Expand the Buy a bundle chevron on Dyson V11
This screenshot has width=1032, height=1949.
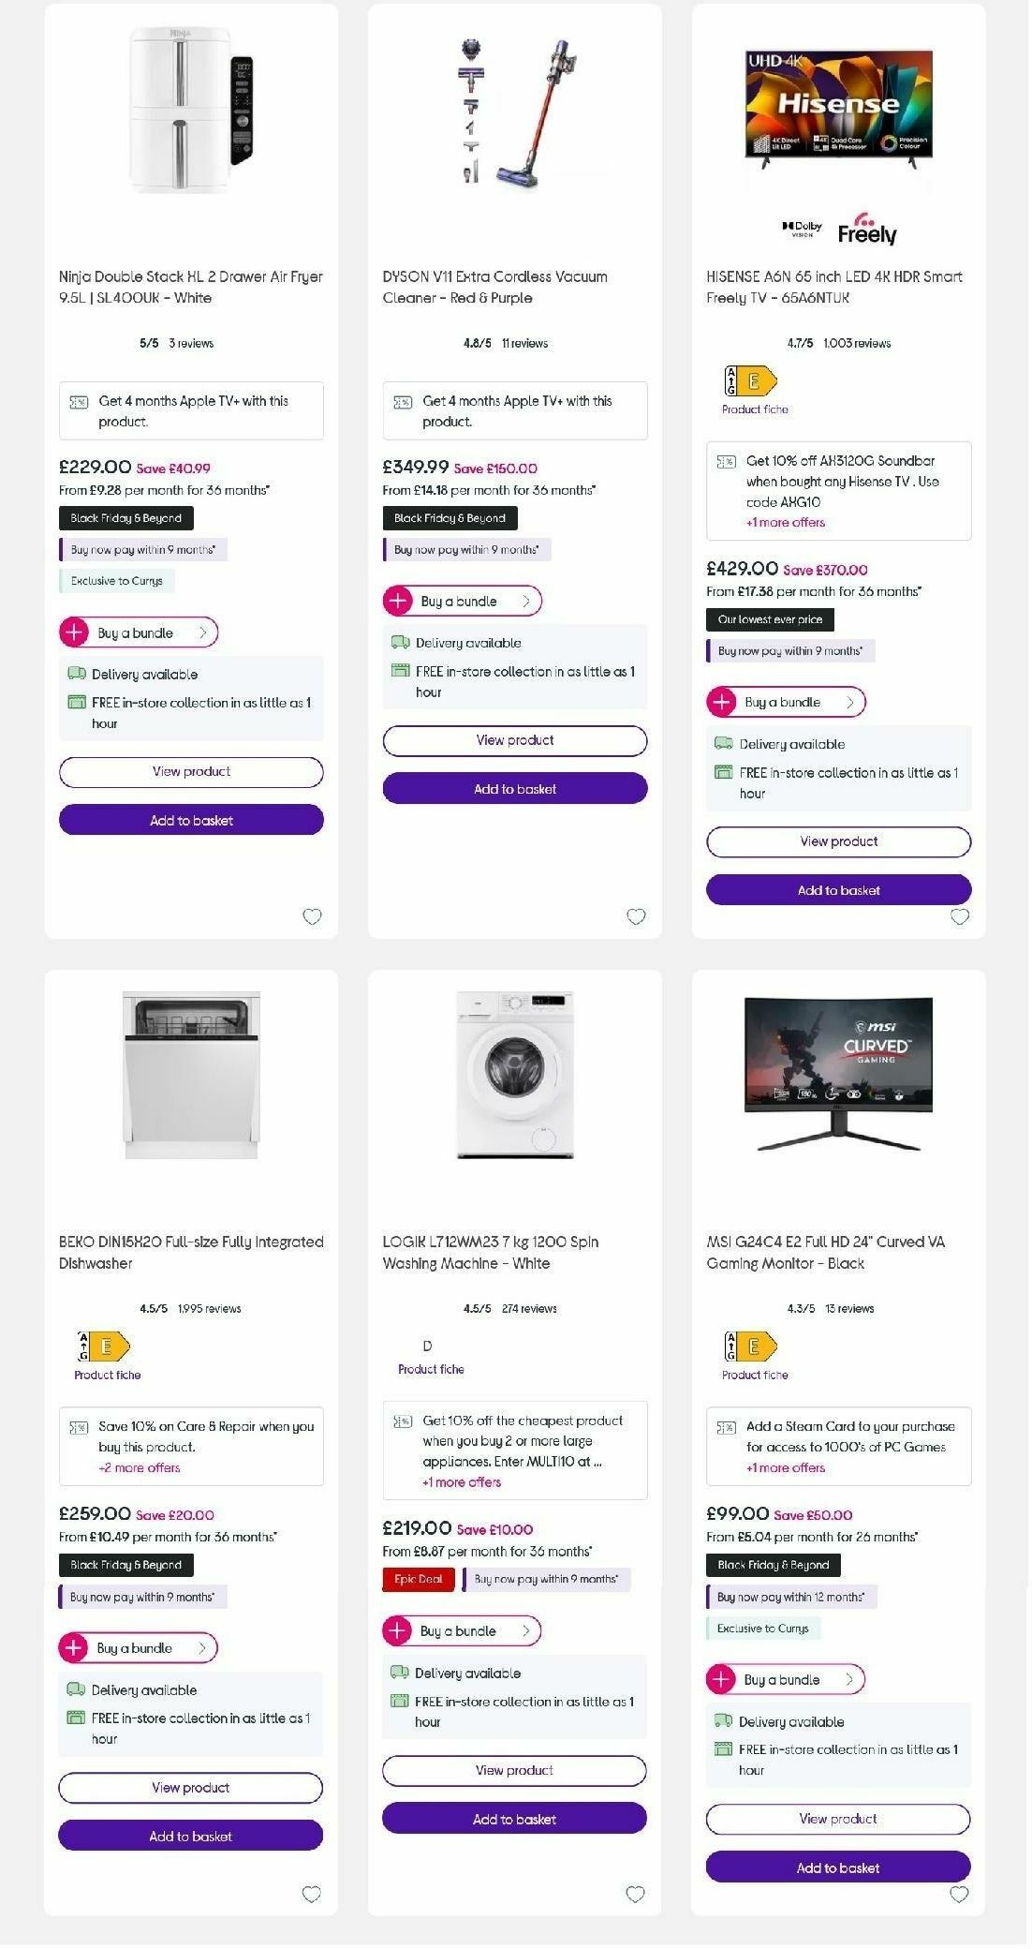click(x=525, y=601)
